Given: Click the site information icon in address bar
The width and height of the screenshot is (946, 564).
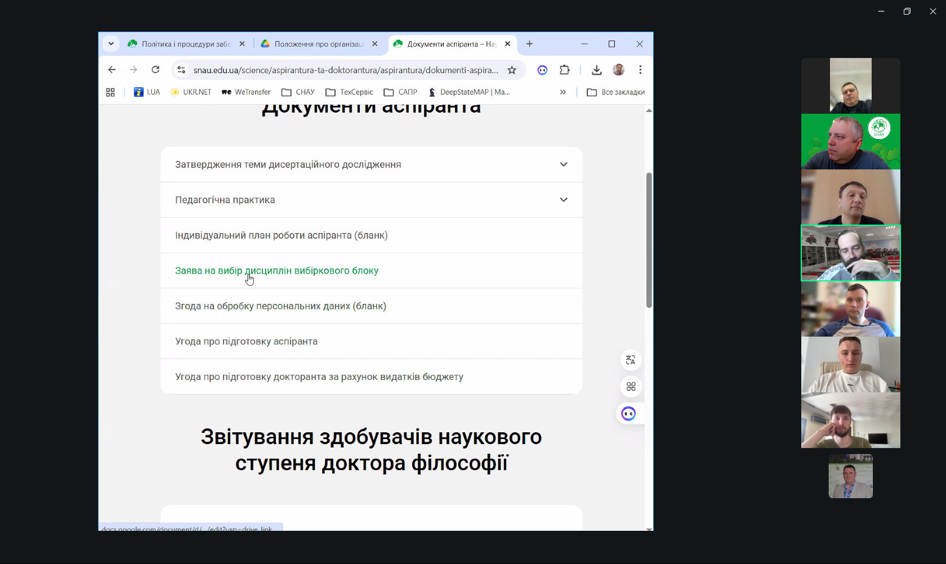Looking at the screenshot, I should [181, 70].
